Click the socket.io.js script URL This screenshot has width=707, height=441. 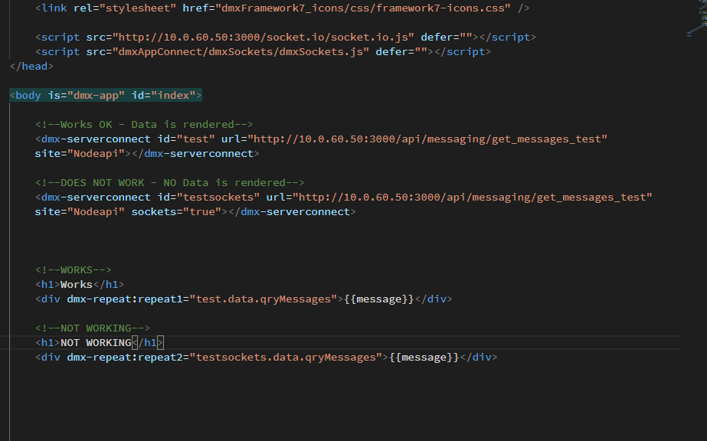coord(263,37)
